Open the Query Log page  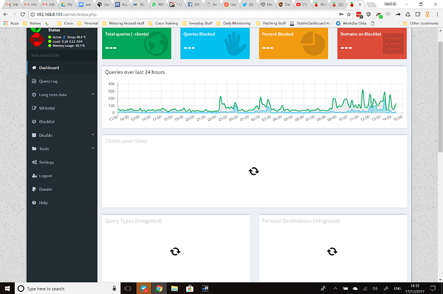(x=62, y=81)
